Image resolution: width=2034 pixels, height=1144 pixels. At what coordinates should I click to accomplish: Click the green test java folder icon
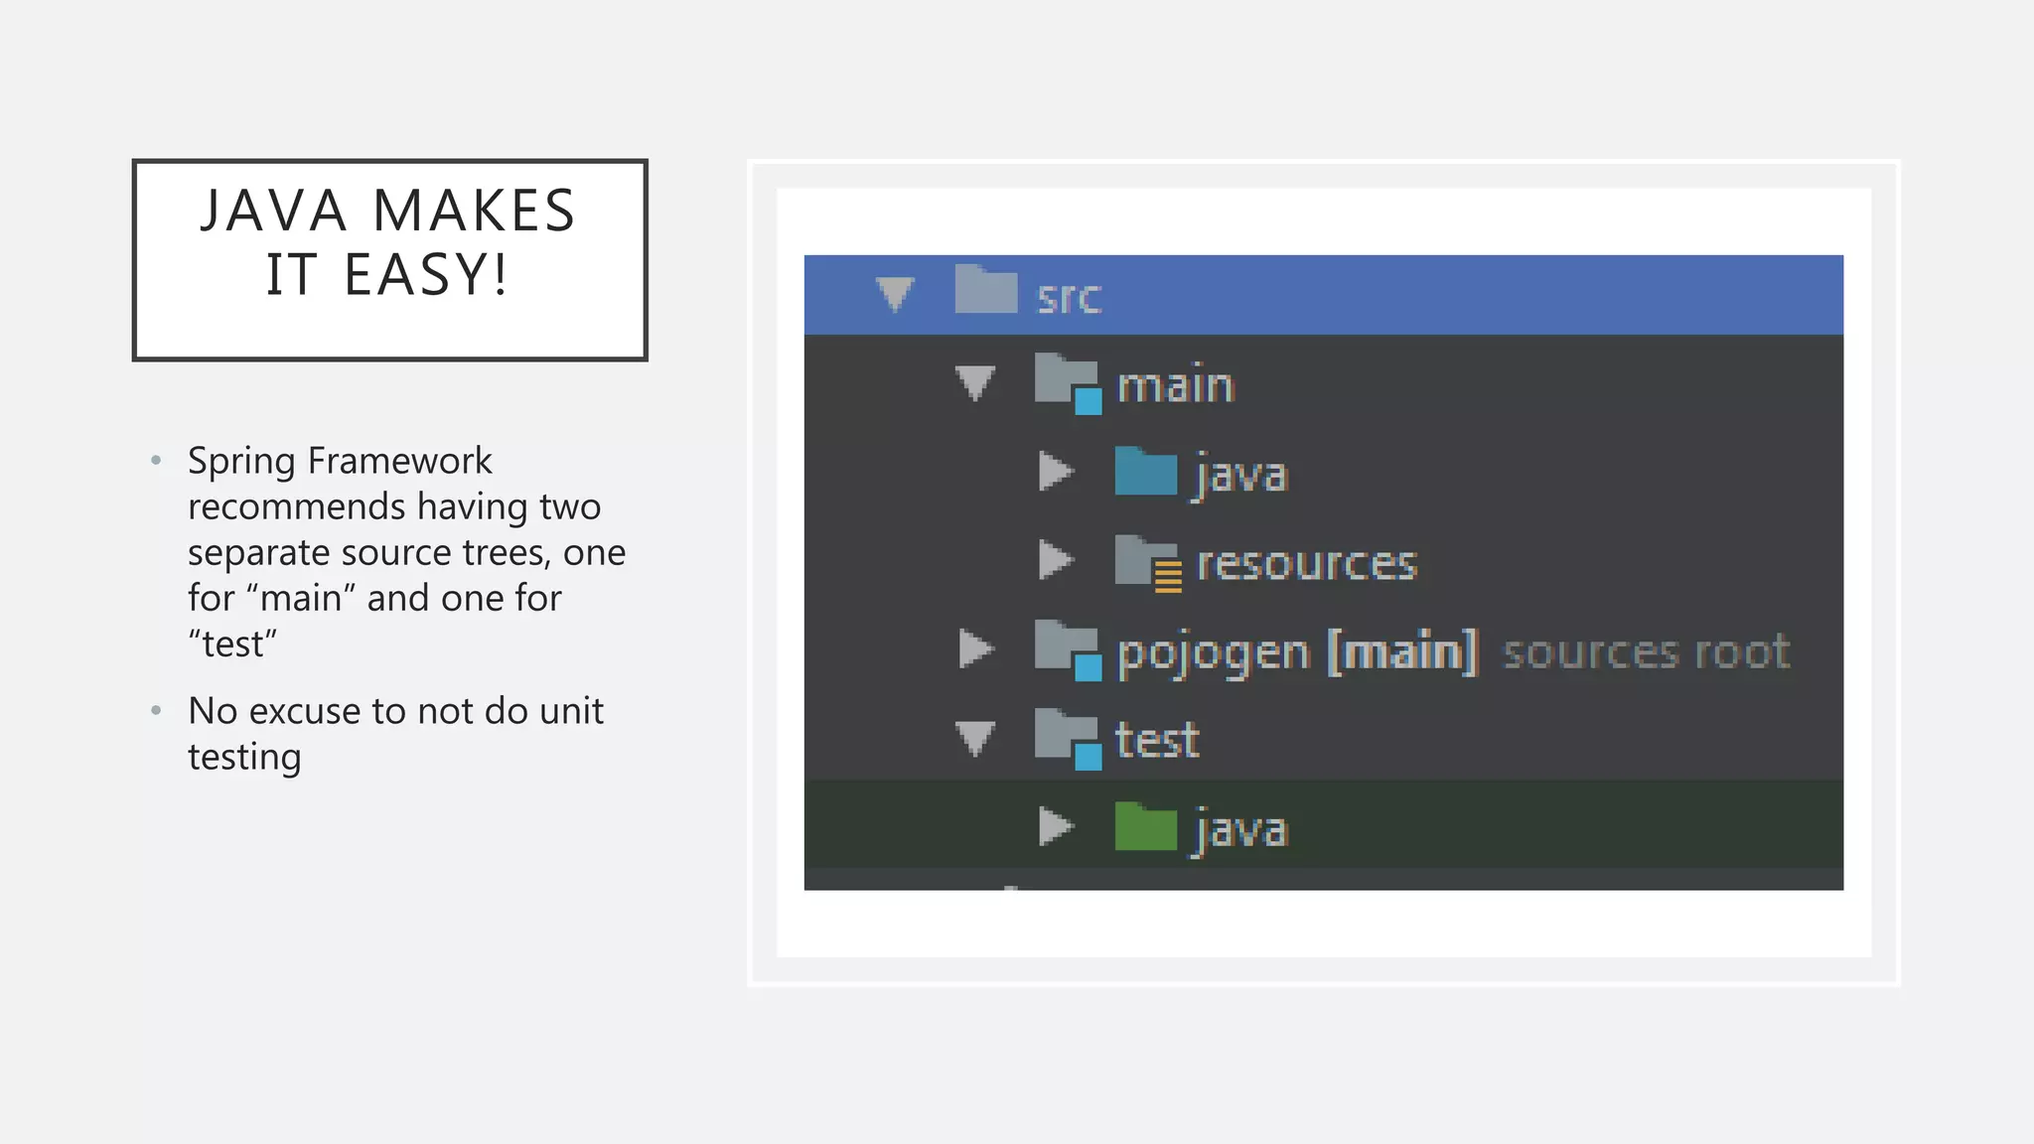1145,827
